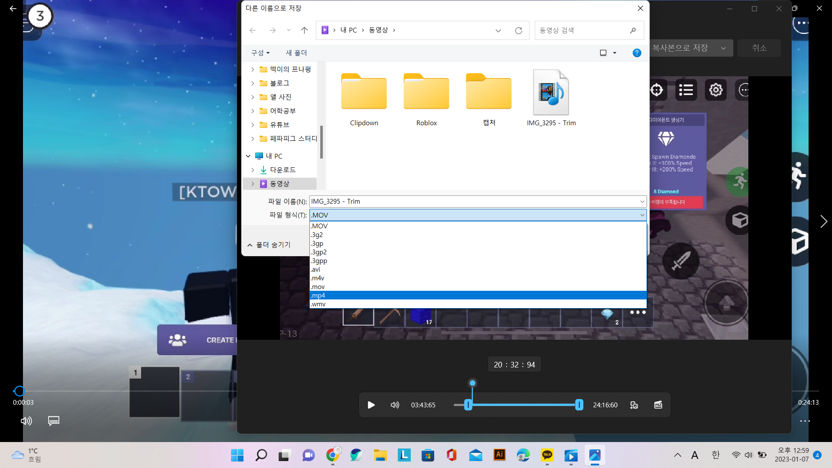Choose .3gpp from the file type list
Image resolution: width=832 pixels, height=468 pixels.
(x=478, y=261)
